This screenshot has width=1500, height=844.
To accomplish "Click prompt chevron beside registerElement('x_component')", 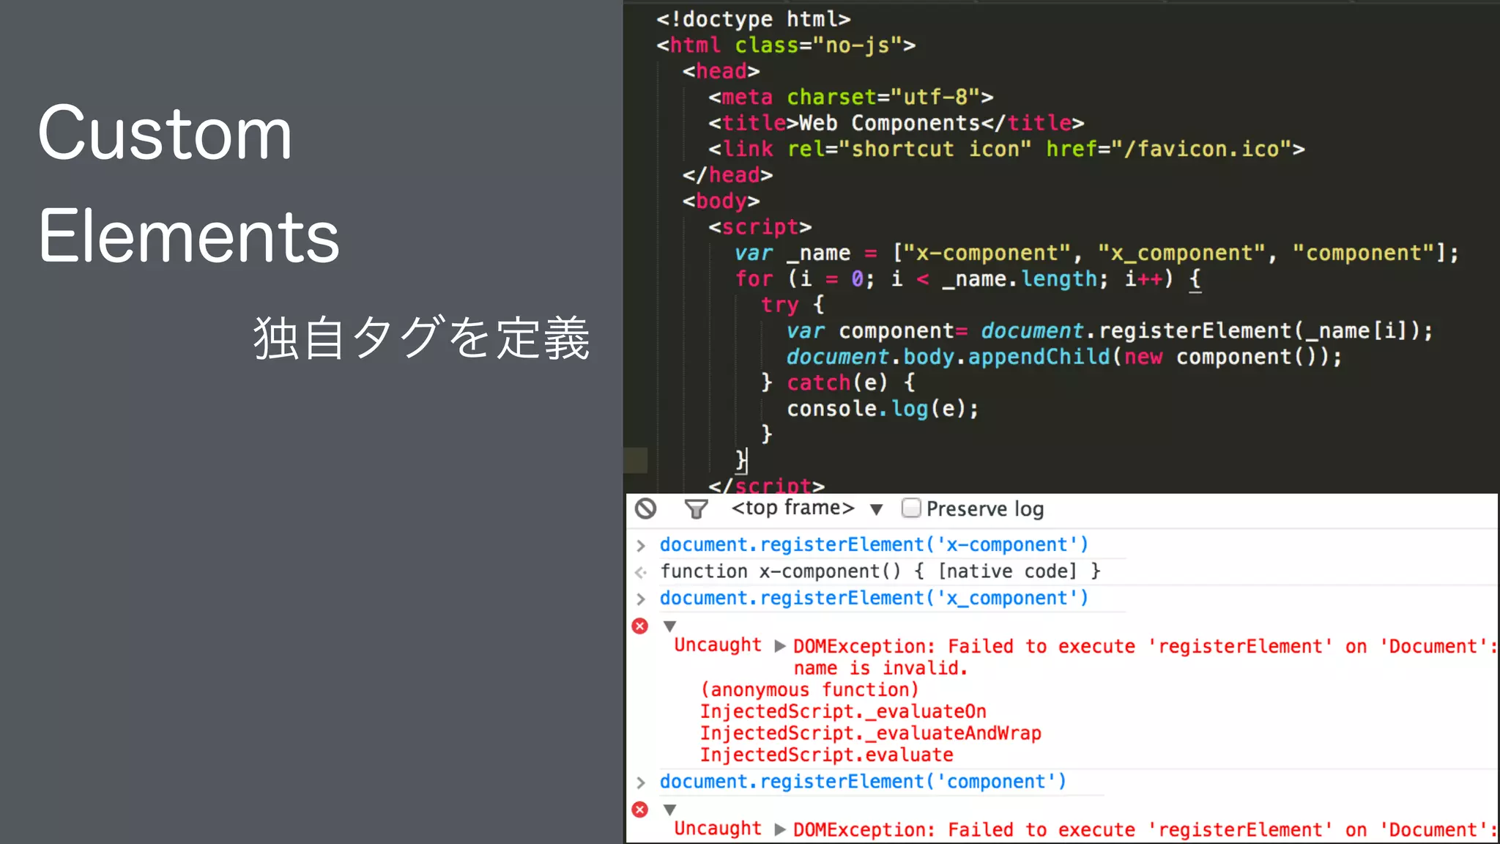I will 641,599.
